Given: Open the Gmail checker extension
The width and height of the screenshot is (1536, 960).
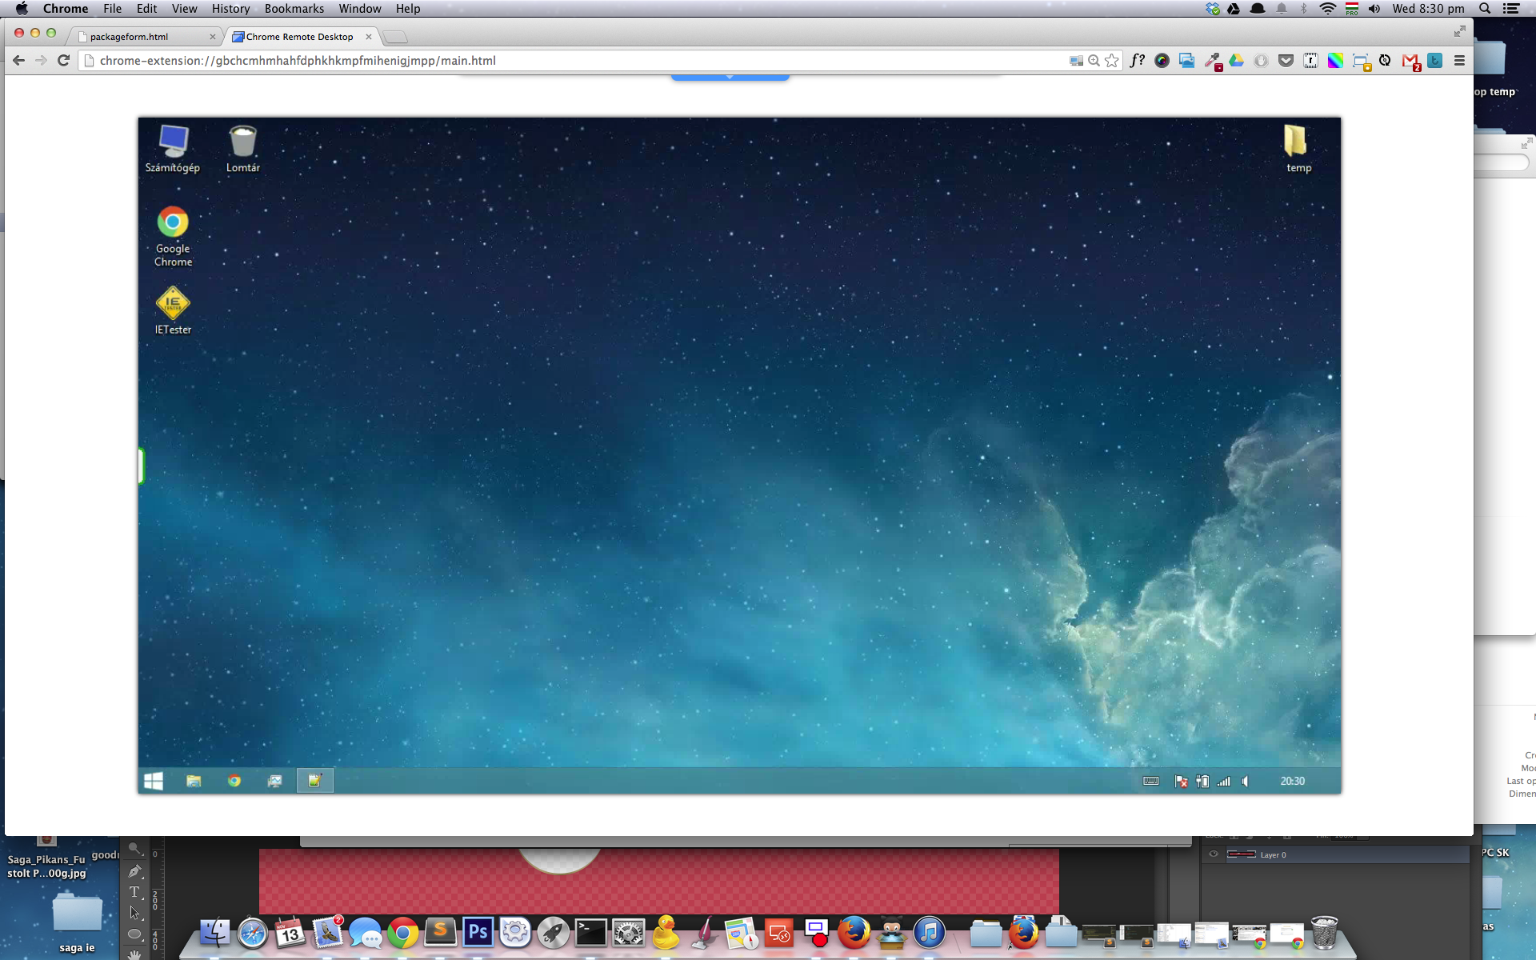Looking at the screenshot, I should 1410,62.
